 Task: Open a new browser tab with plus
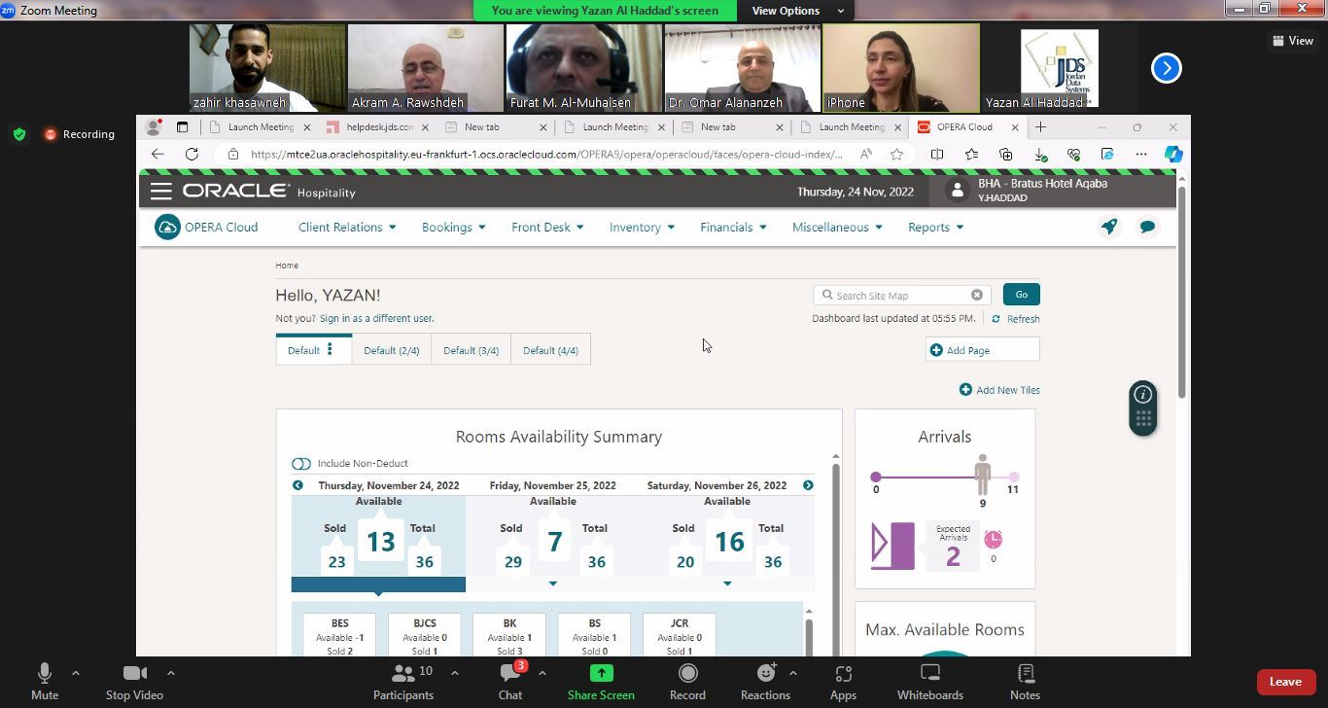coord(1040,126)
